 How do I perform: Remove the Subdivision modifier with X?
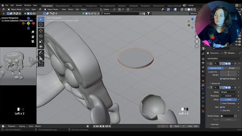pos(235,63)
